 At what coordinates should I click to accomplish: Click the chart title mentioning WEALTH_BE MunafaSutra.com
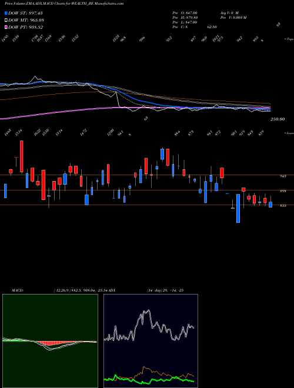64,4
